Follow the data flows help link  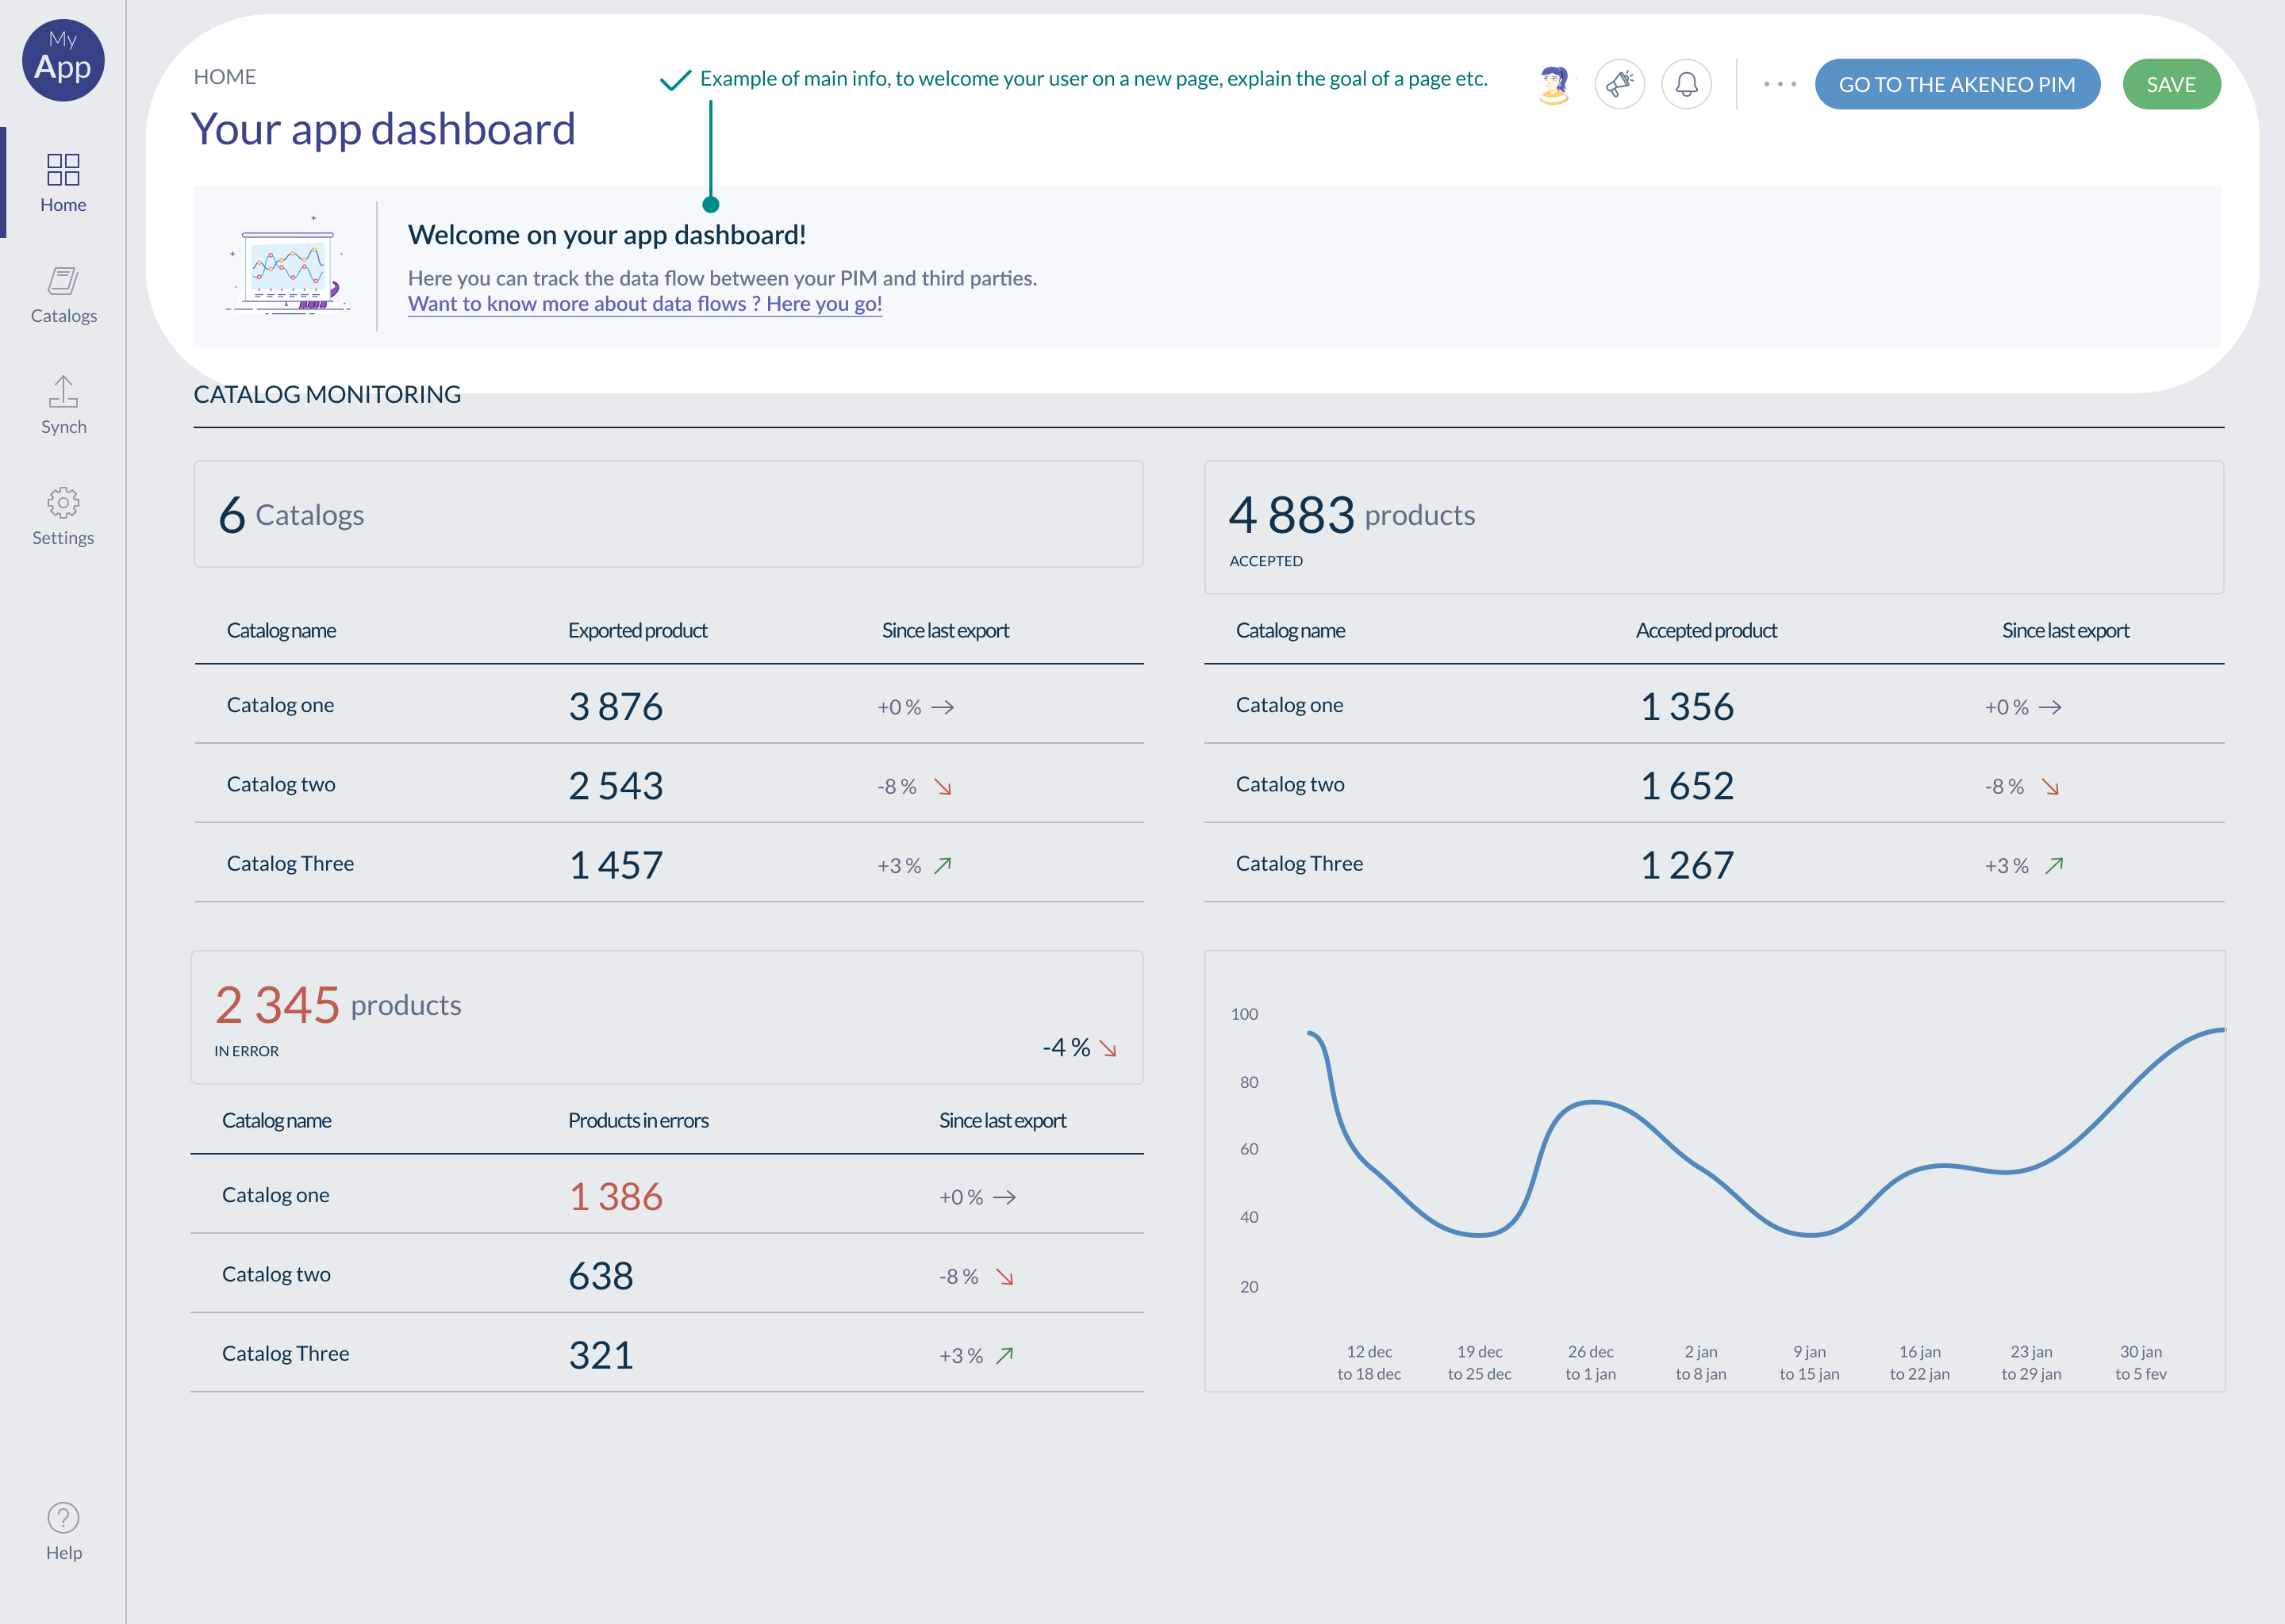644,304
